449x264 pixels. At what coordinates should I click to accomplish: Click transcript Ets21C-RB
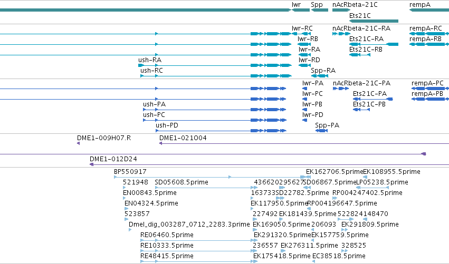tap(366, 50)
